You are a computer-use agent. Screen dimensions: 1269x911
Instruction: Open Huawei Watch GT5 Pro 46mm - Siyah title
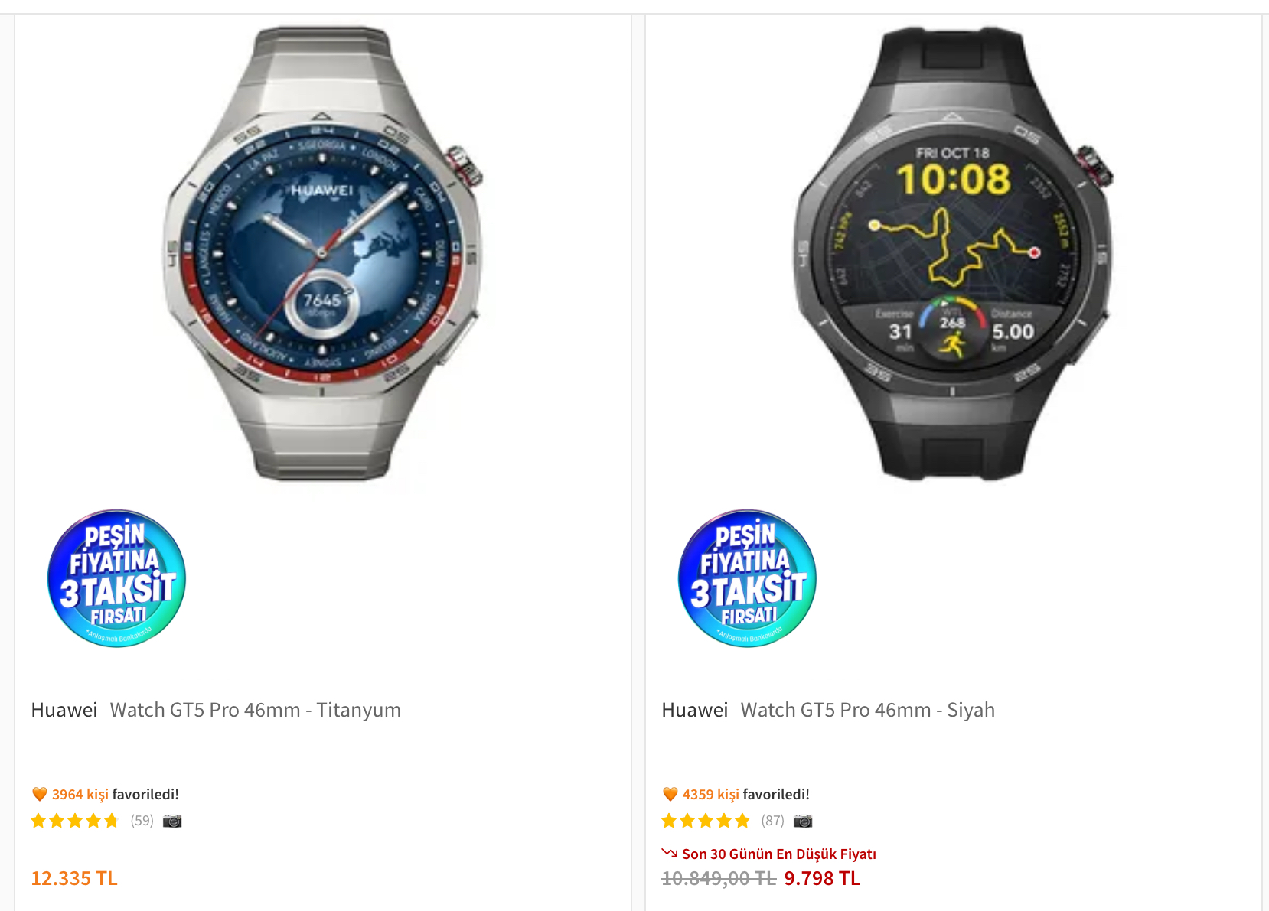tap(828, 710)
